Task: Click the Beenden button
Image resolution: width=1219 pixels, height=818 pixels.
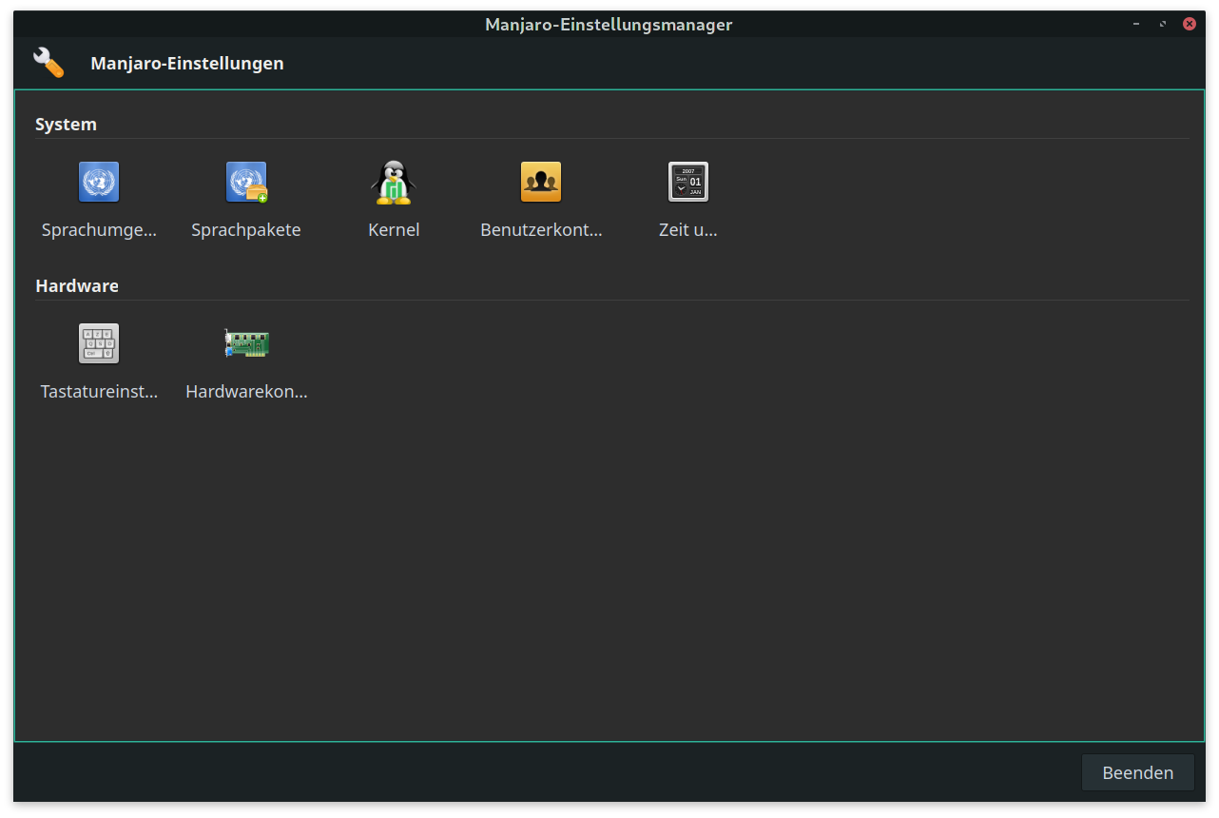Action: pyautogui.click(x=1138, y=772)
